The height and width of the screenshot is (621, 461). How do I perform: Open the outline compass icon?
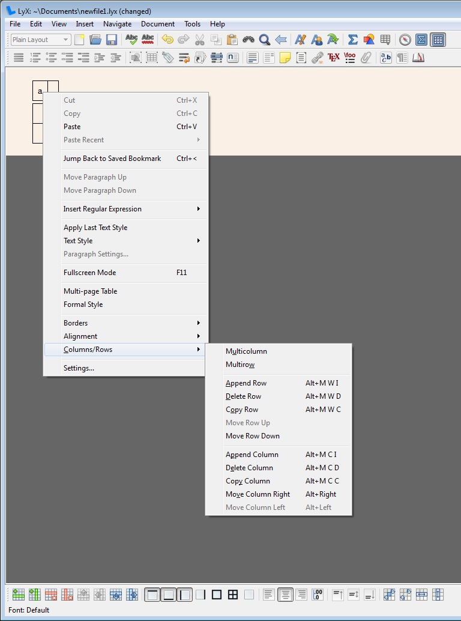tap(405, 40)
